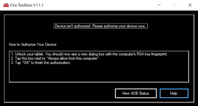The height and width of the screenshot is (106, 198).
Task: Click step 2 'Always allow from this computer' line
Action: click(55, 58)
